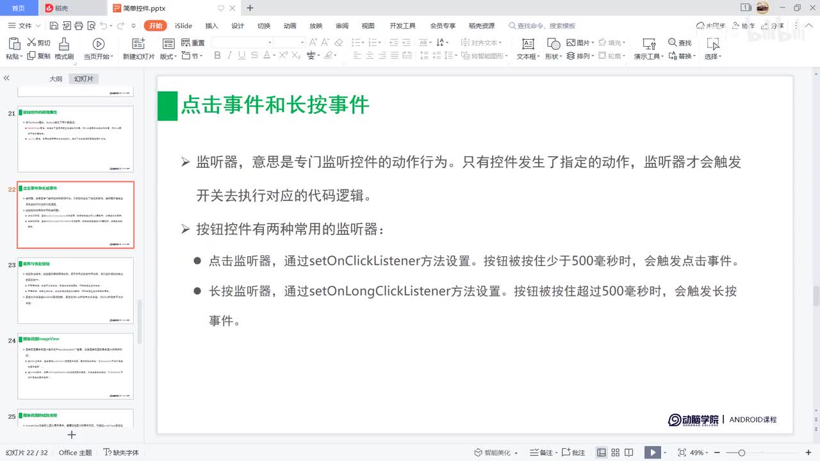
Task: Switch to Normal view in status bar
Action: coord(602,453)
